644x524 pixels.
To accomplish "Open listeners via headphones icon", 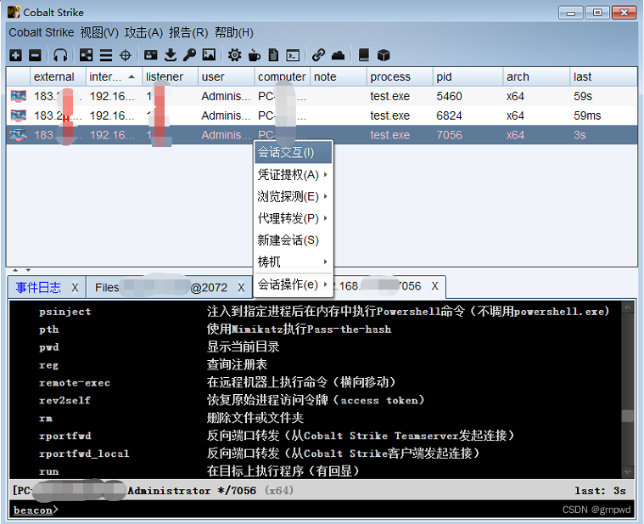I will point(60,55).
